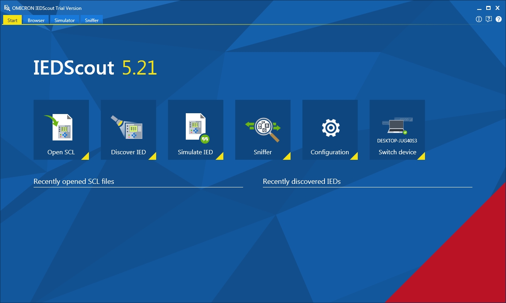Minimize the IEDScout window
This screenshot has width=506, height=303.
479,8
